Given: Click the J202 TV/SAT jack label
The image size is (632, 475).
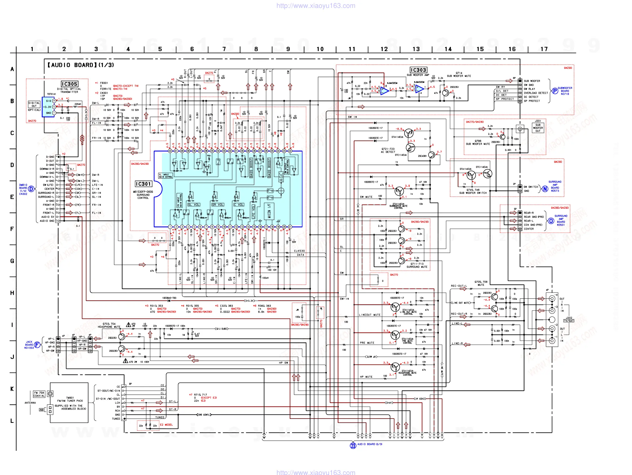Looking at the screenshot, I should click(569, 319).
